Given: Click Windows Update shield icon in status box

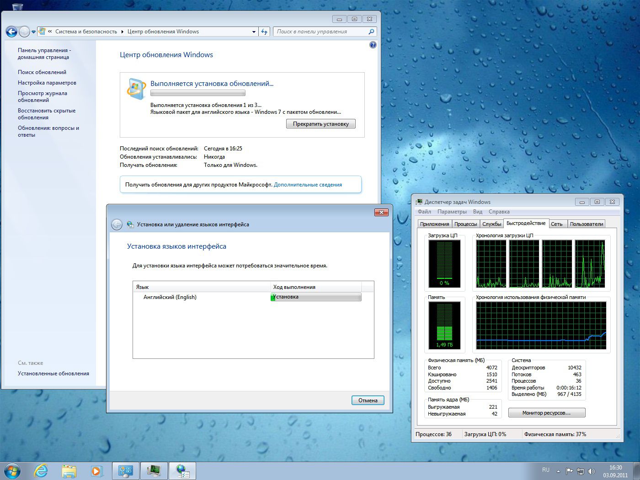Looking at the screenshot, I should click(136, 89).
